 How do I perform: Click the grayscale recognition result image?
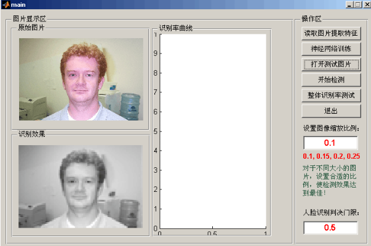click(x=81, y=186)
